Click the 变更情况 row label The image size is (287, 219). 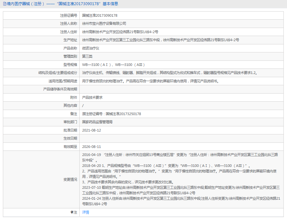pyautogui.click(x=70, y=179)
